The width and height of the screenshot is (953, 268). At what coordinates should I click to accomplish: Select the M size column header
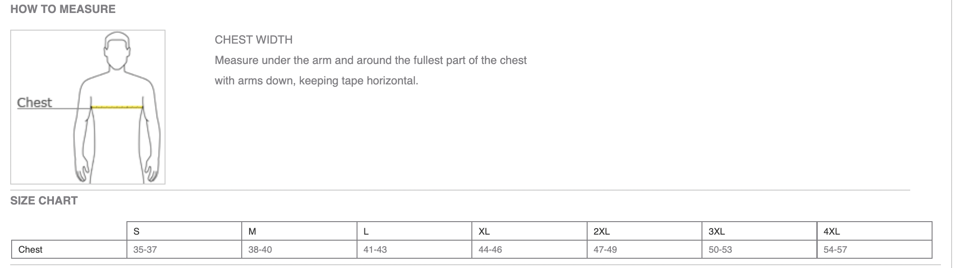point(300,231)
